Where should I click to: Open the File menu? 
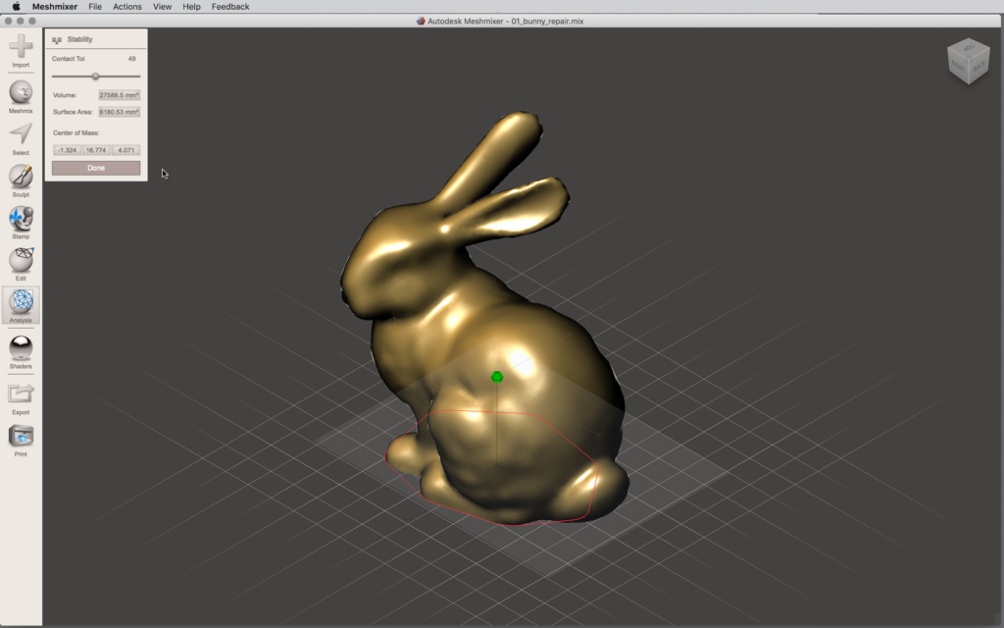[x=95, y=7]
